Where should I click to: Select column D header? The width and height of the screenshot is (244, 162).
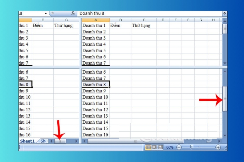[x=163, y=20]
